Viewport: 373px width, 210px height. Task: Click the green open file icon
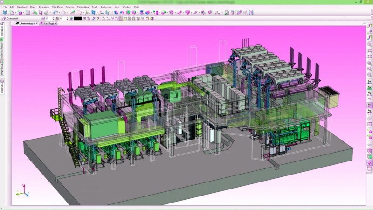pyautogui.click(x=35, y=13)
